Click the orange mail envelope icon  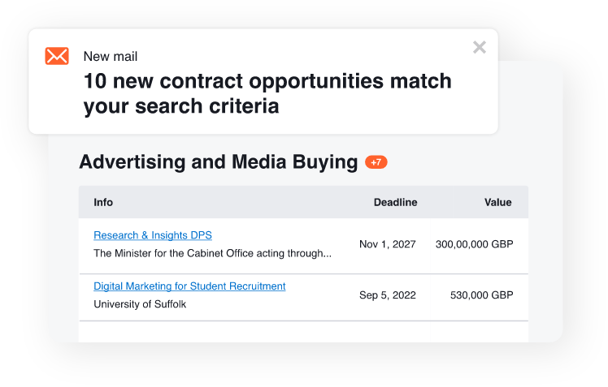pyautogui.click(x=57, y=56)
